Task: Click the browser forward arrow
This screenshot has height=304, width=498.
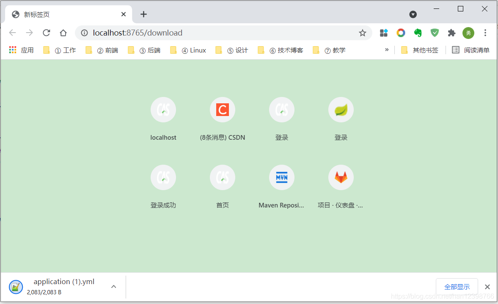Action: coord(29,33)
